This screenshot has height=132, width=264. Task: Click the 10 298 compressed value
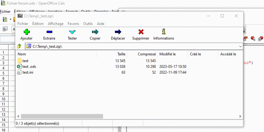151,67
